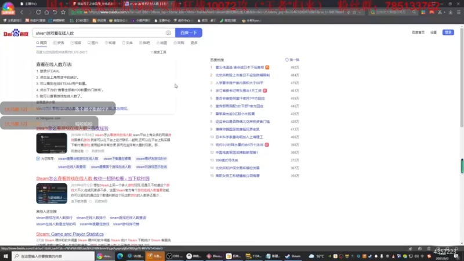The width and height of the screenshot is (464, 261).
Task: Open the weather 16°C taskbar widget
Action: click(316, 256)
